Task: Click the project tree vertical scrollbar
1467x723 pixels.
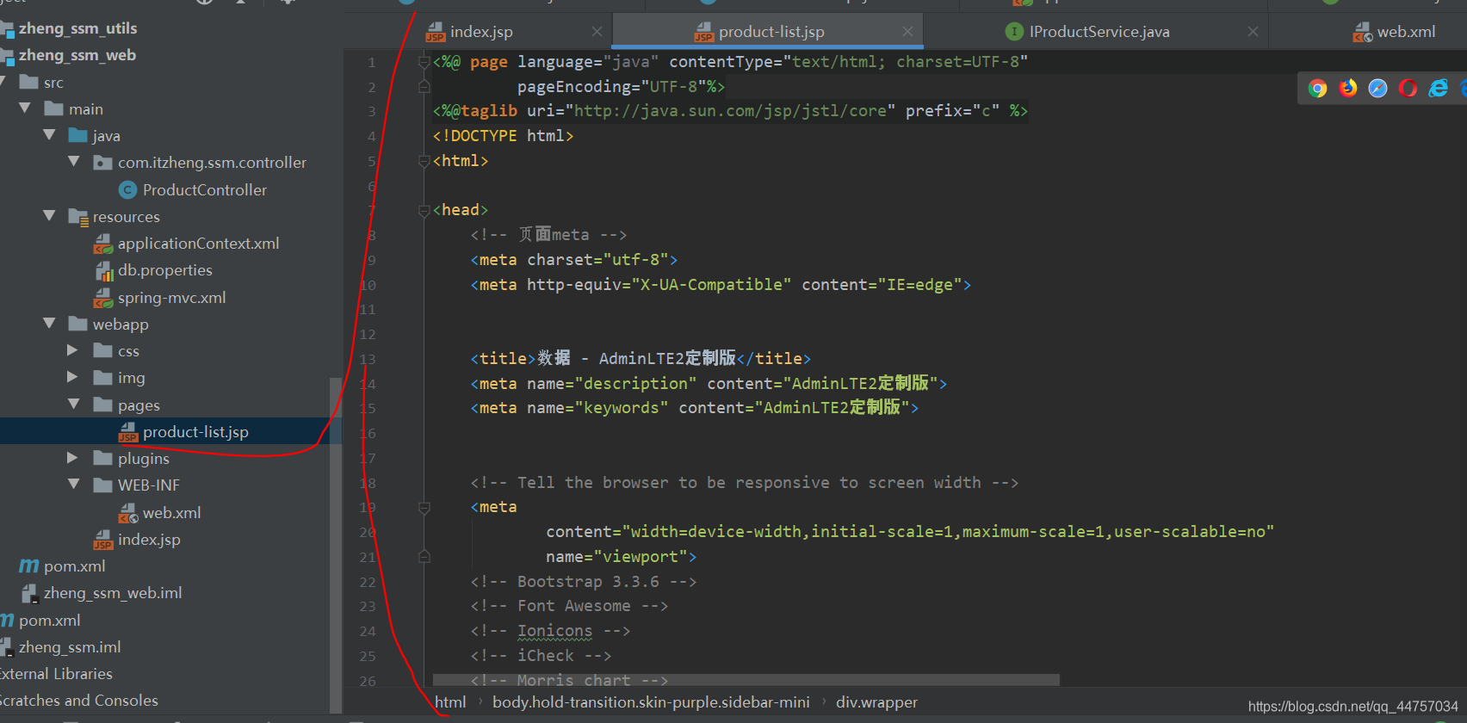Action: pyautogui.click(x=336, y=545)
